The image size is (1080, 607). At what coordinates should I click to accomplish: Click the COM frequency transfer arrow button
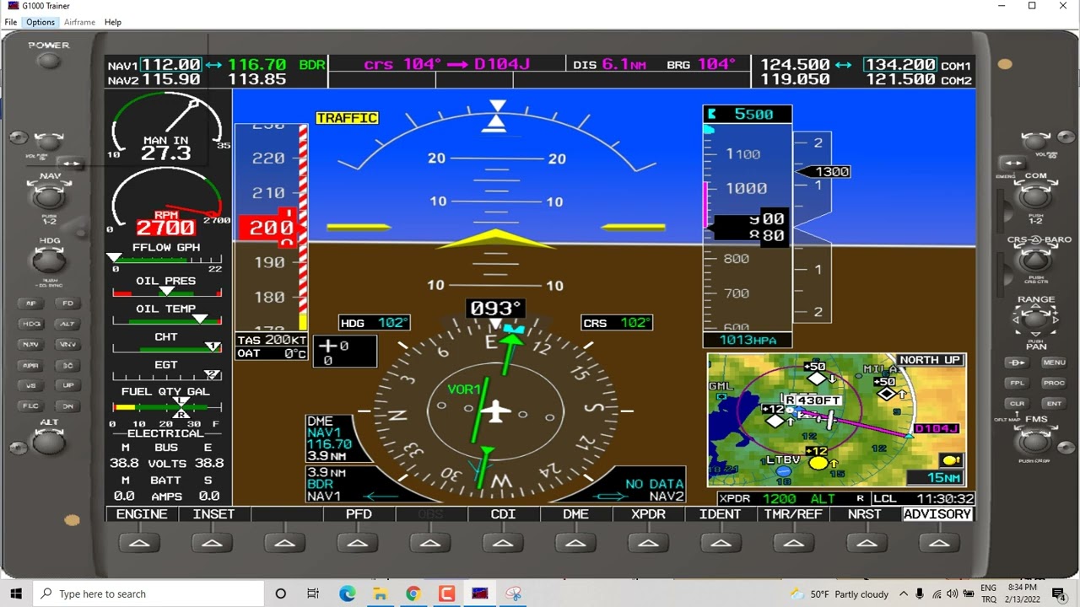[x=1013, y=163]
